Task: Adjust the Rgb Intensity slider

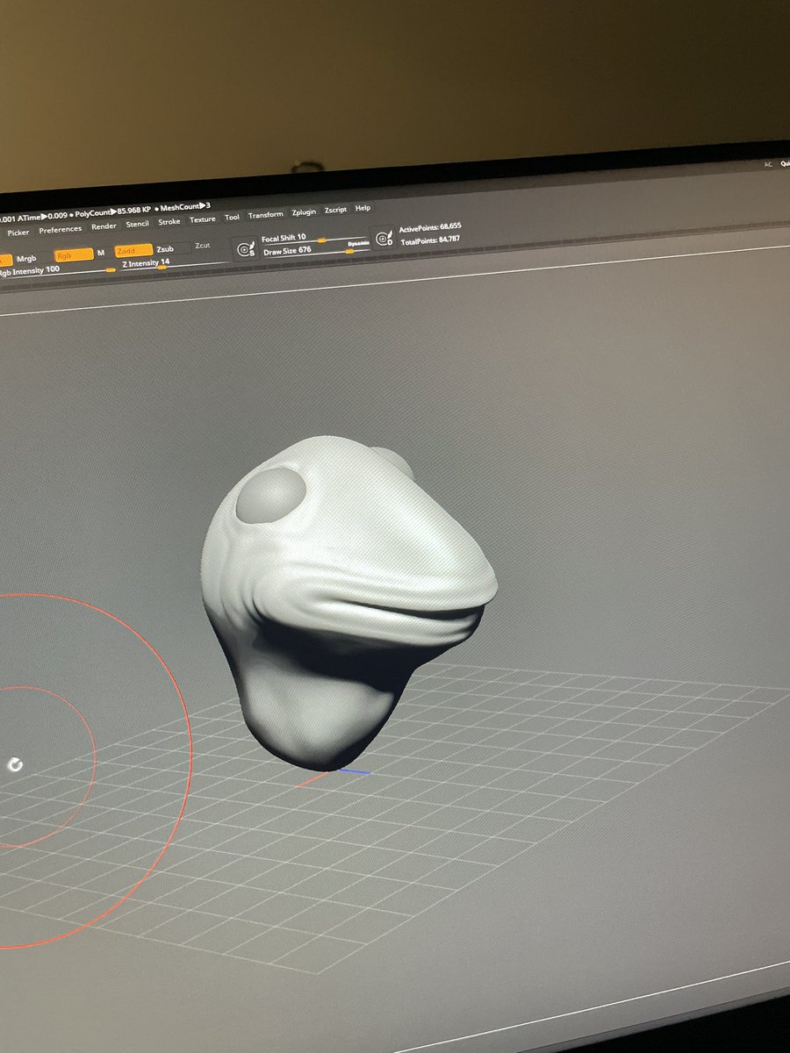Action: coord(57,269)
